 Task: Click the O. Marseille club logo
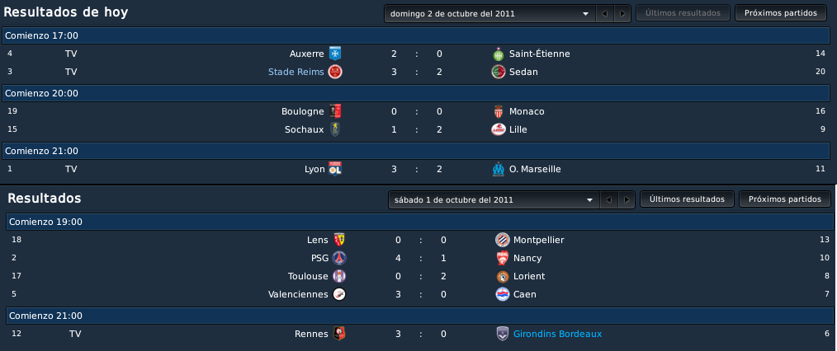[x=498, y=169]
